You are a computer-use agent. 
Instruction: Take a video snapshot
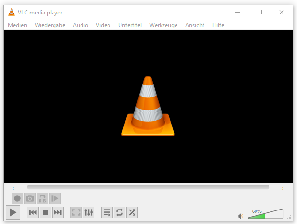point(30,198)
